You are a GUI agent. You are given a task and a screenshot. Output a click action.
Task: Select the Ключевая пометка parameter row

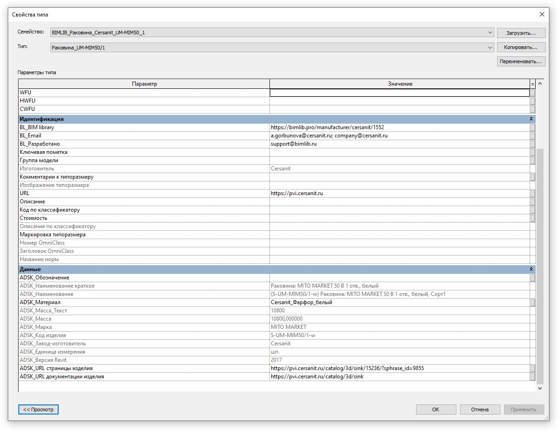click(144, 152)
